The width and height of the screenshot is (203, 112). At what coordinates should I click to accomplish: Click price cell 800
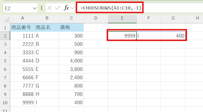[71, 86]
